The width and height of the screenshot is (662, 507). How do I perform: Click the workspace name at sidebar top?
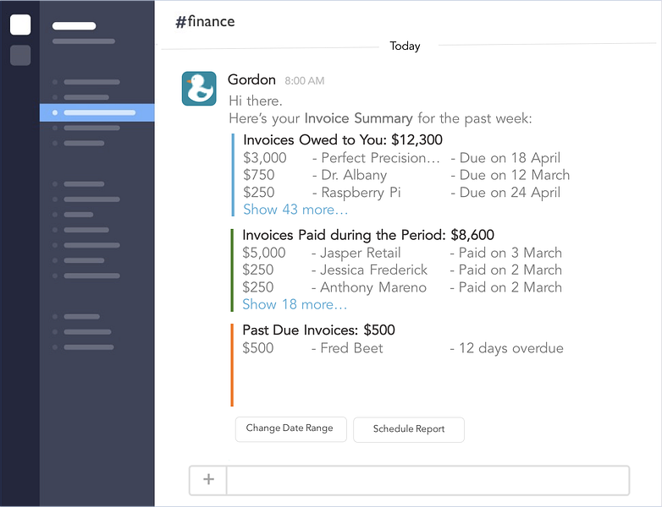pos(74,25)
